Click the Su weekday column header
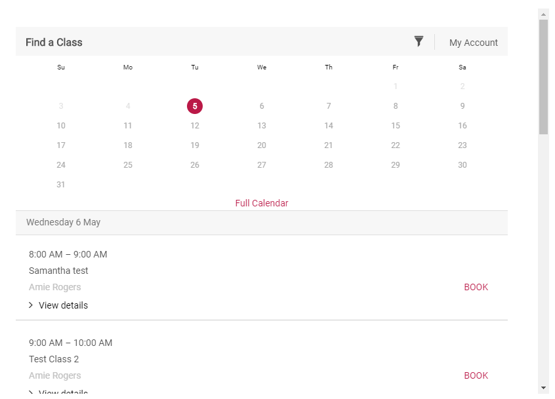The image size is (555, 399). [61, 67]
